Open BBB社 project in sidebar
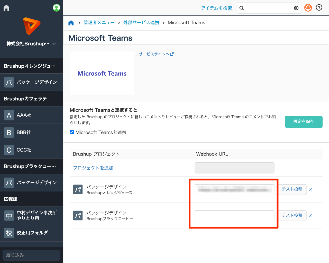 [24, 132]
